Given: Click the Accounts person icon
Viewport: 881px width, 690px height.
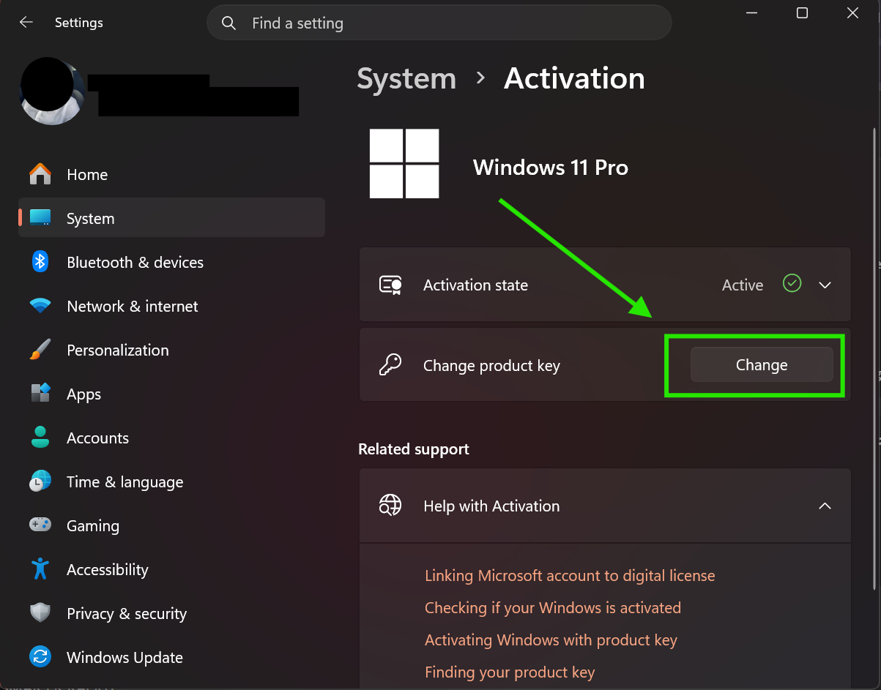Looking at the screenshot, I should pyautogui.click(x=40, y=438).
